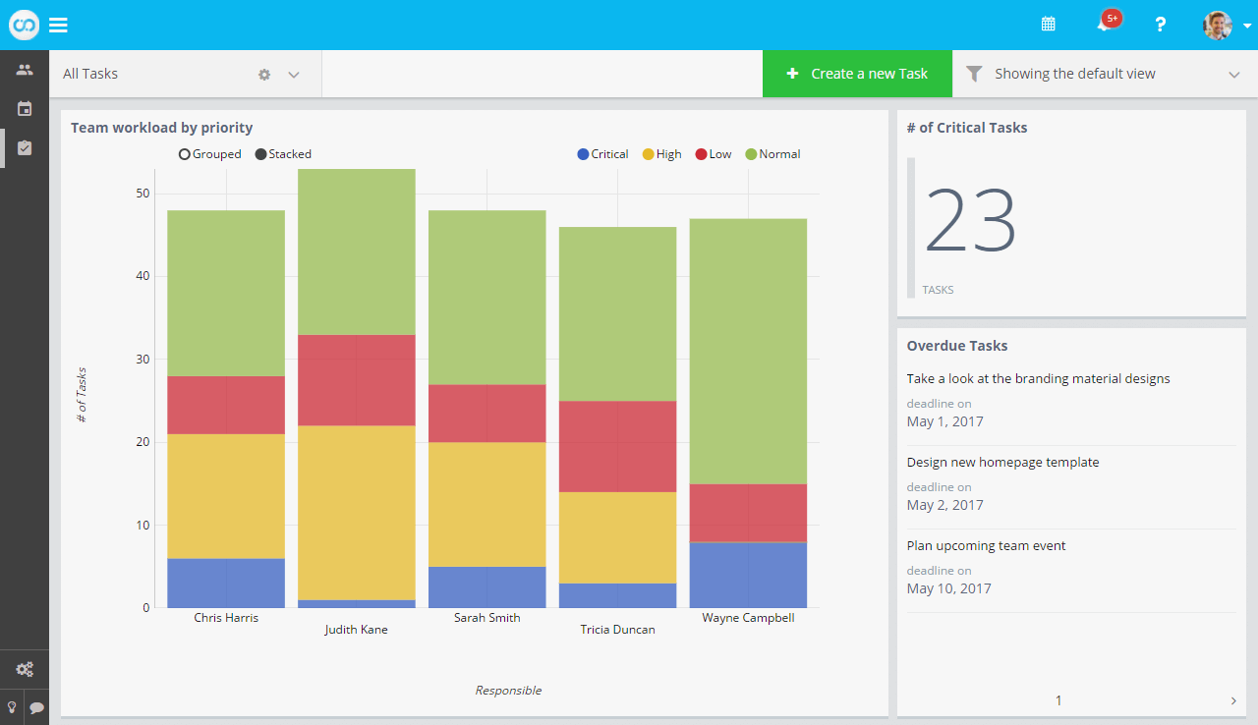The height and width of the screenshot is (725, 1258).
Task: Open the notifications bell with 5+ badge
Action: pos(1106,24)
